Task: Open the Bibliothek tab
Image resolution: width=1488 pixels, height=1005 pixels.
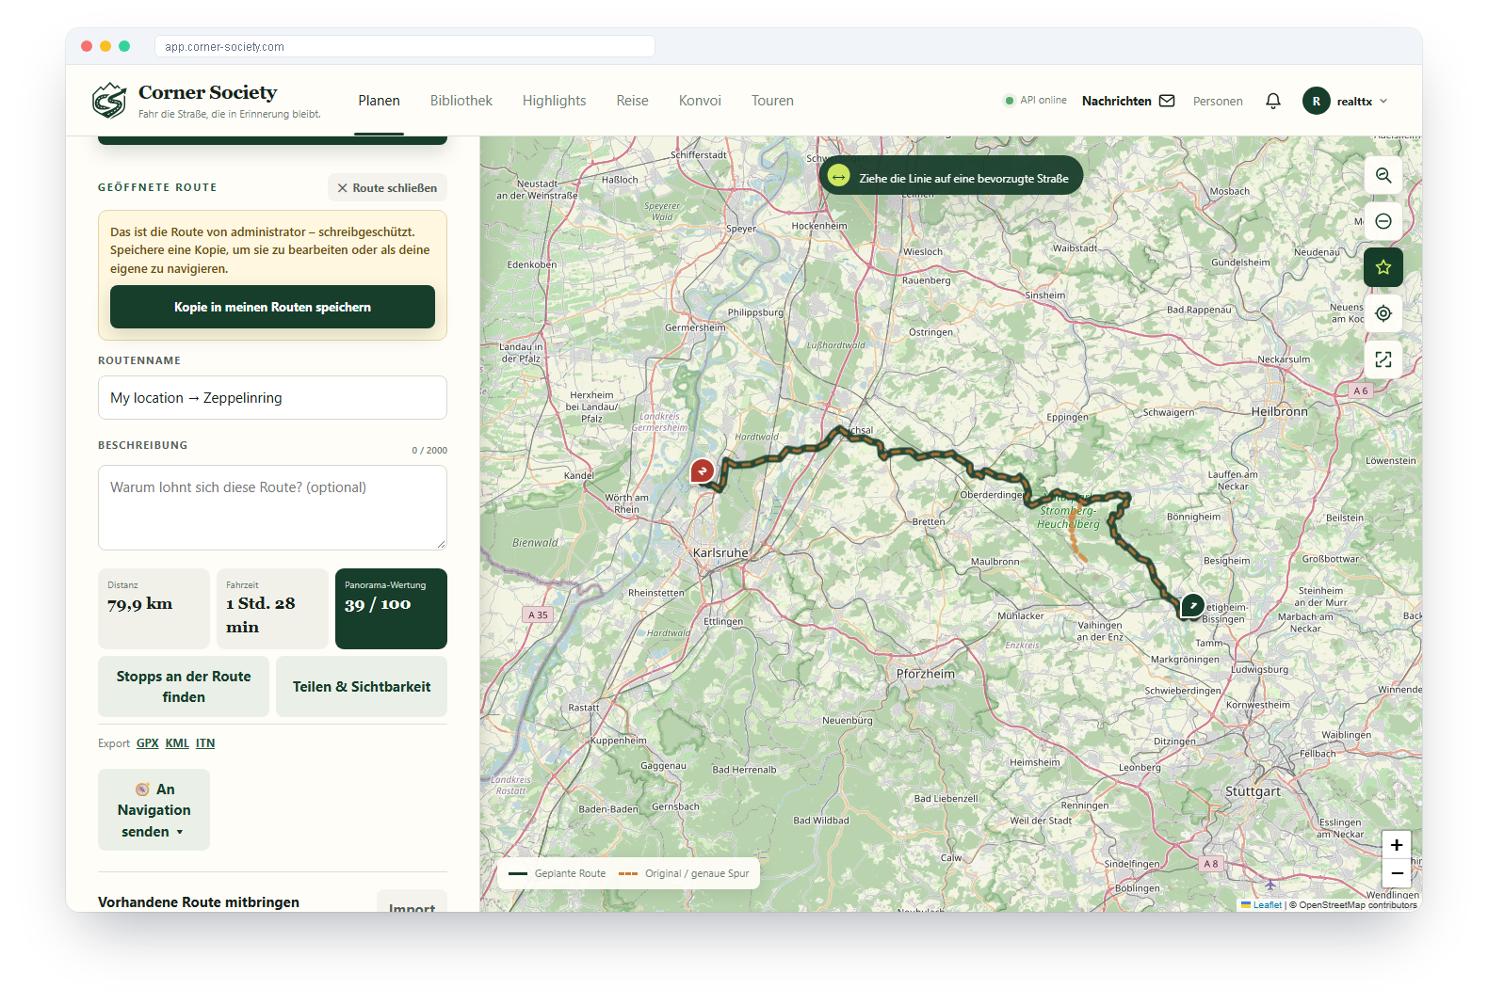Action: click(461, 101)
